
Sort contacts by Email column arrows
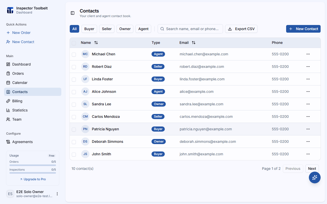[194, 43]
